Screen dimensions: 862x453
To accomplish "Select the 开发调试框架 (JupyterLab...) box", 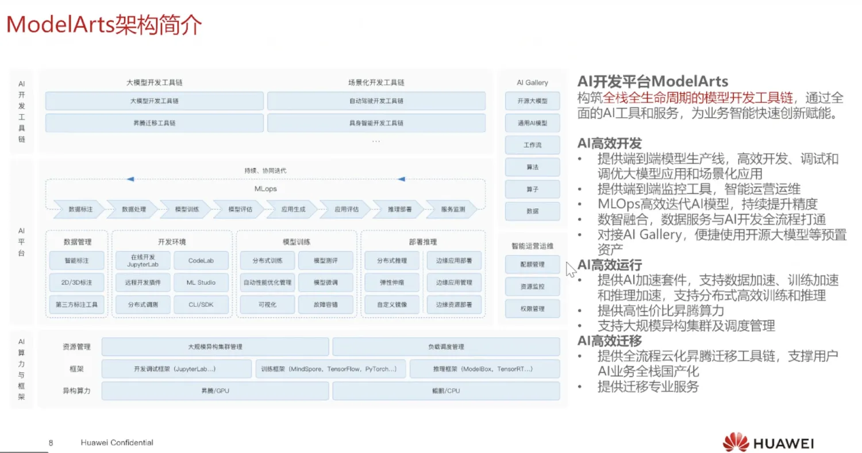I will pyautogui.click(x=176, y=369).
